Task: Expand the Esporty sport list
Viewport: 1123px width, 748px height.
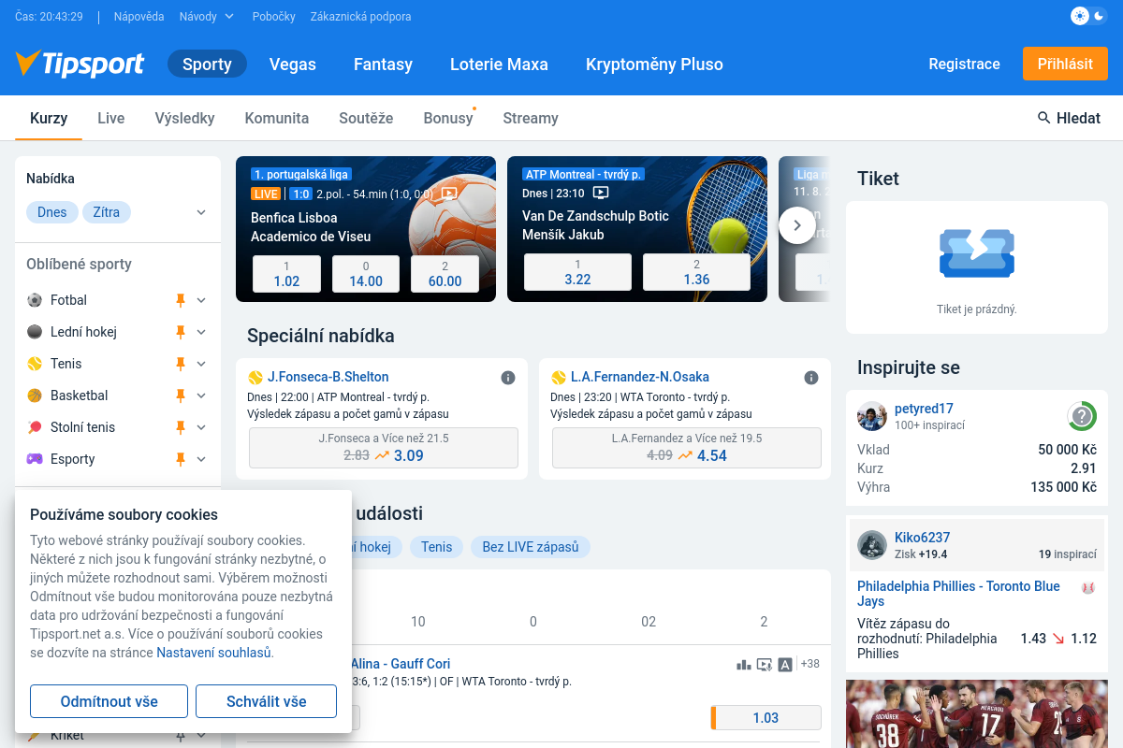Action: coord(201,459)
